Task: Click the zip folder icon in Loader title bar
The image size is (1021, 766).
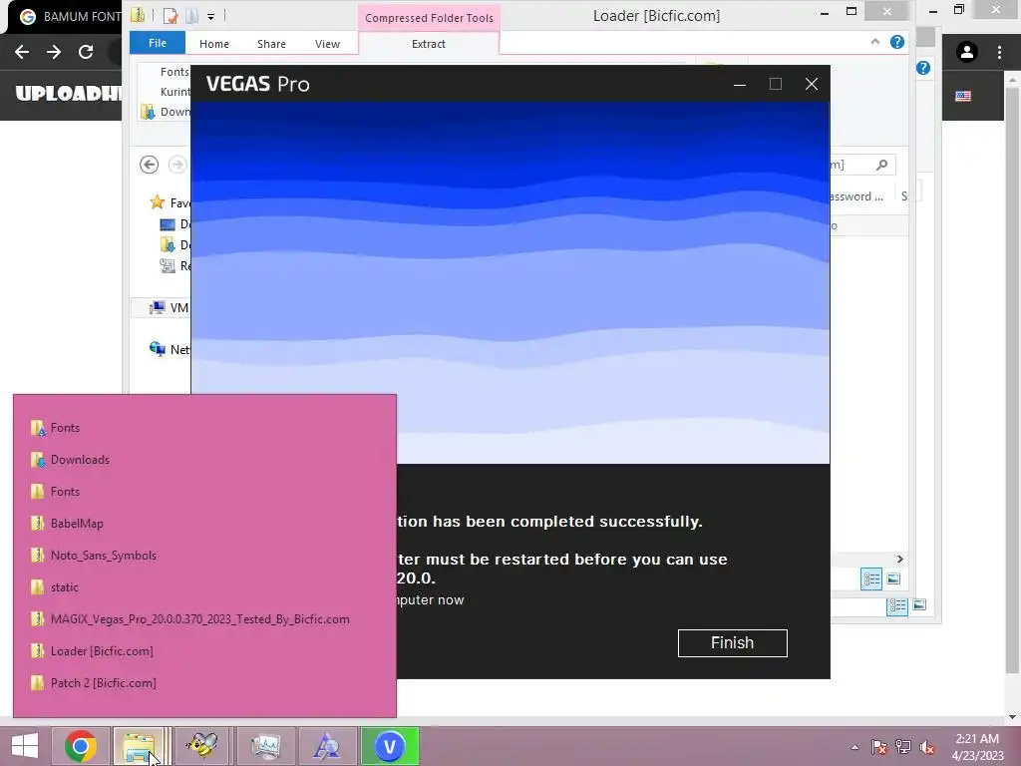Action: [138, 15]
